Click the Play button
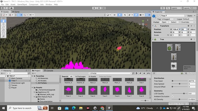Image resolution: width=198 pixels, height=111 pixels. tap(94, 8)
